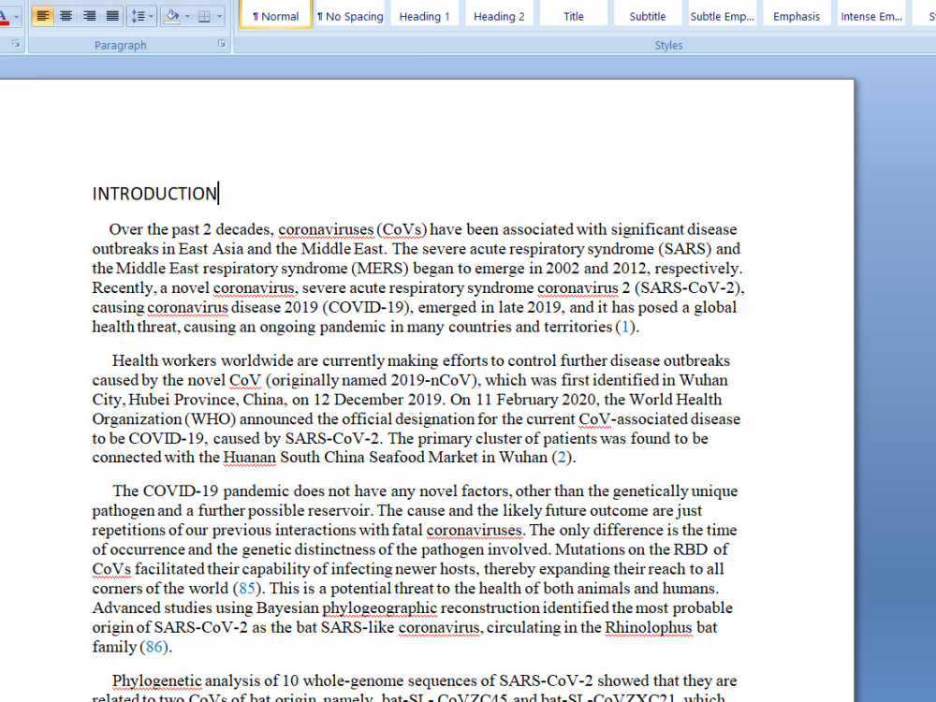Apply the Subtle Emphasis style
Screen dimensions: 936x702
coord(723,14)
